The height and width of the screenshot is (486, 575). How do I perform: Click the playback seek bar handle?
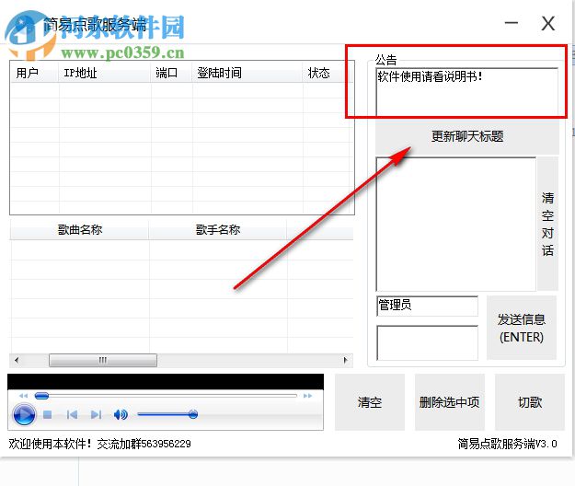[x=41, y=396]
